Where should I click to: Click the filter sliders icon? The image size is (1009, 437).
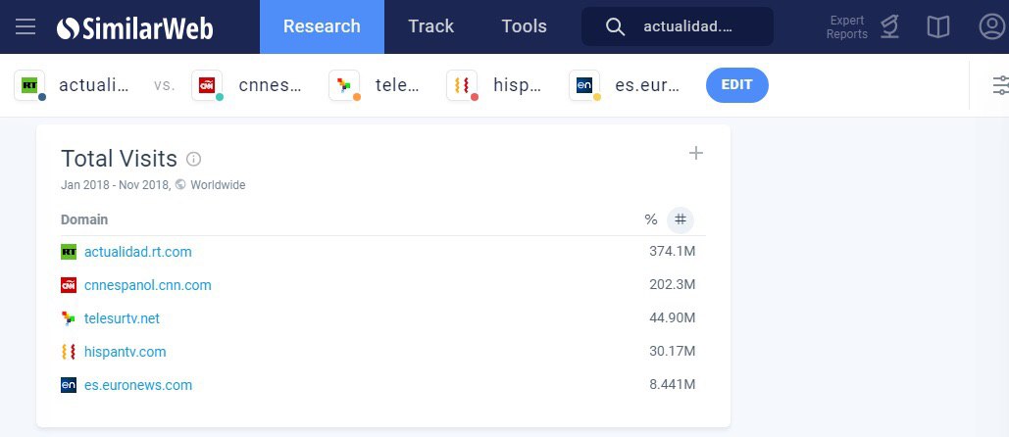point(1000,85)
